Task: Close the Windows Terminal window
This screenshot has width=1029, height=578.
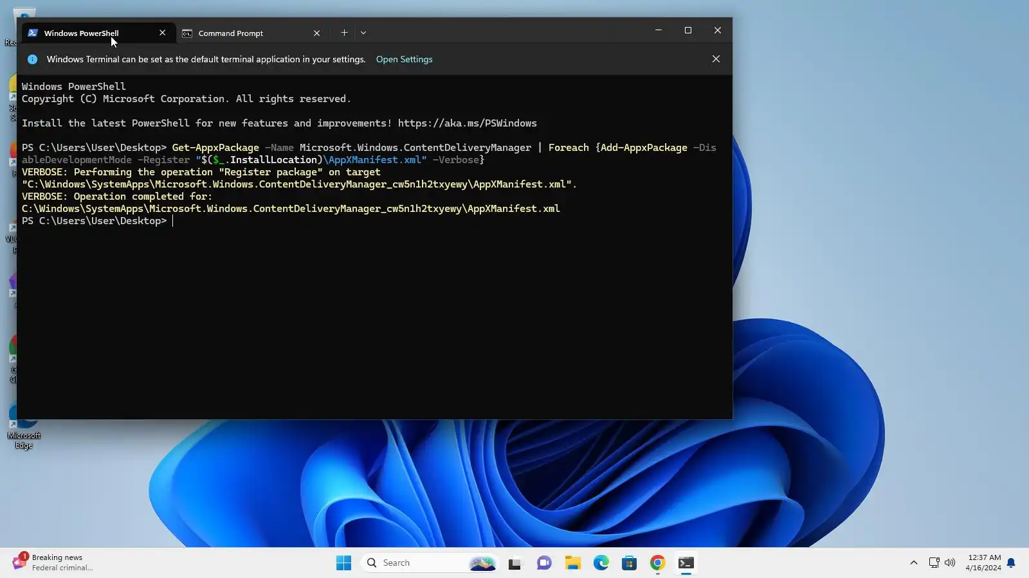Action: click(x=718, y=30)
